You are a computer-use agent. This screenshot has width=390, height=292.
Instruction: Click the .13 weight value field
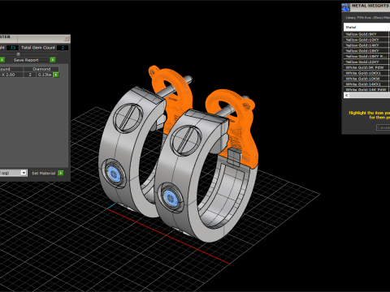(12, 48)
